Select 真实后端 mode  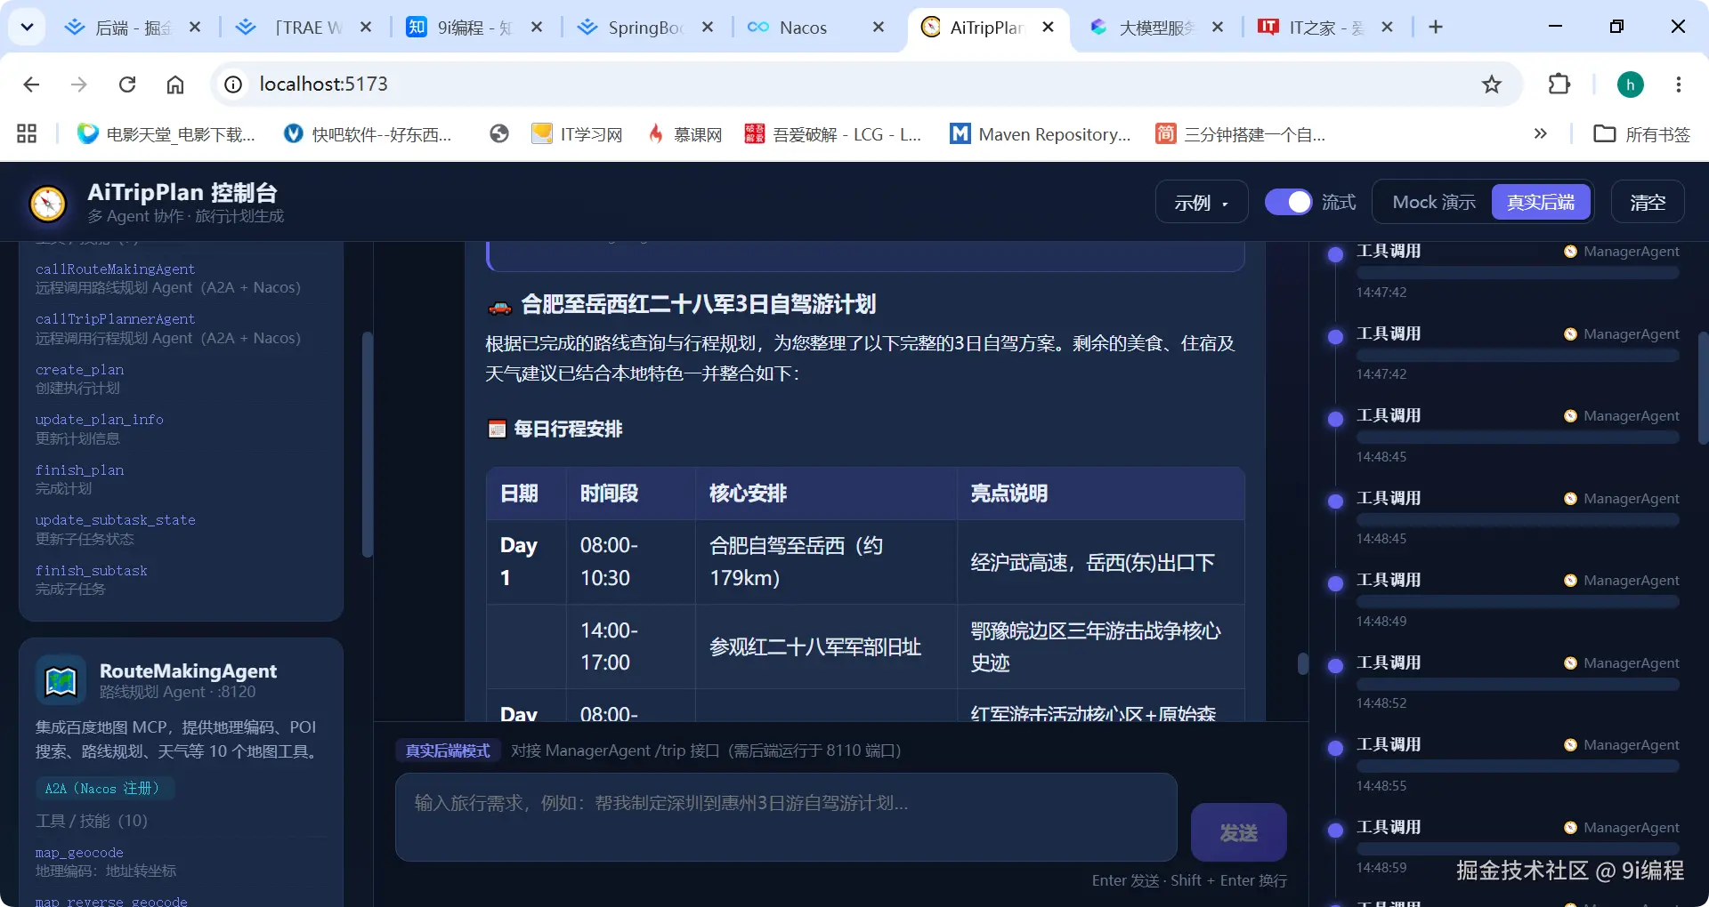coord(1541,203)
